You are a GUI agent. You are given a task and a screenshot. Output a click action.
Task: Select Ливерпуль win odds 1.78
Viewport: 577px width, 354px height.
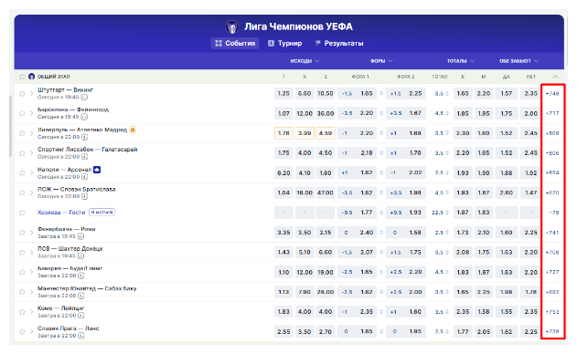[x=283, y=133]
